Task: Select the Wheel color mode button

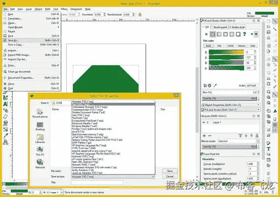Action: coord(241,46)
